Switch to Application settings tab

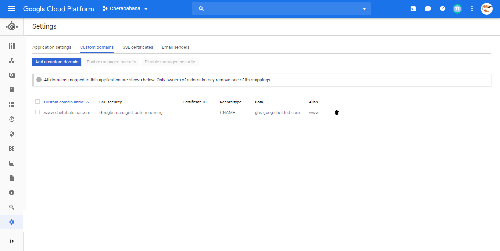coord(52,47)
